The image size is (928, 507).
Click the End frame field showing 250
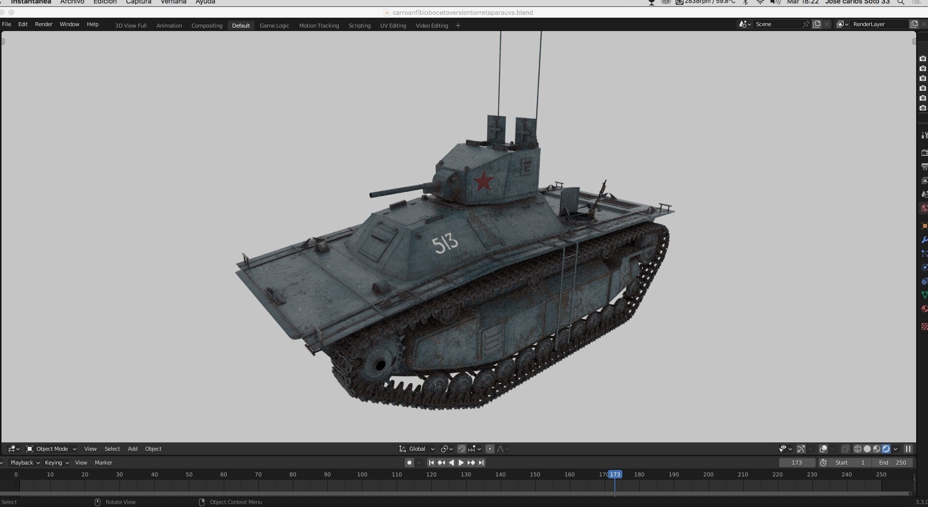892,463
